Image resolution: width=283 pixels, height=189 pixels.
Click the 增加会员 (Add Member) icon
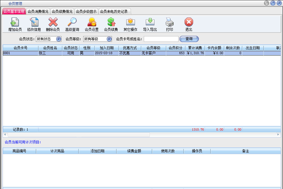(15, 22)
